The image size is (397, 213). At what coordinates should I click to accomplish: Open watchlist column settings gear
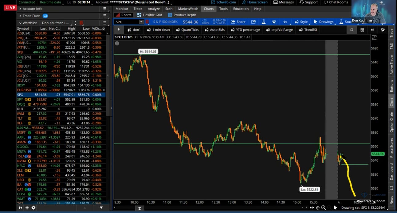point(103,29)
